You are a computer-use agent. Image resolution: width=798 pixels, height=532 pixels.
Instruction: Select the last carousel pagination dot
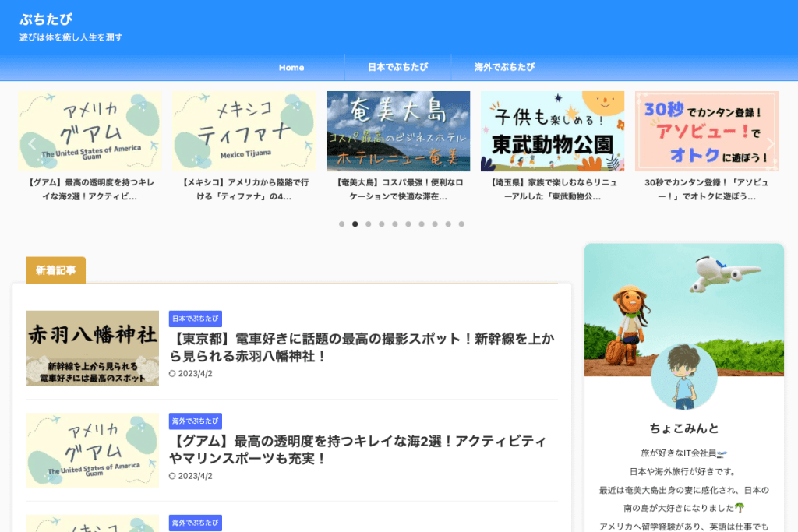[461, 224]
